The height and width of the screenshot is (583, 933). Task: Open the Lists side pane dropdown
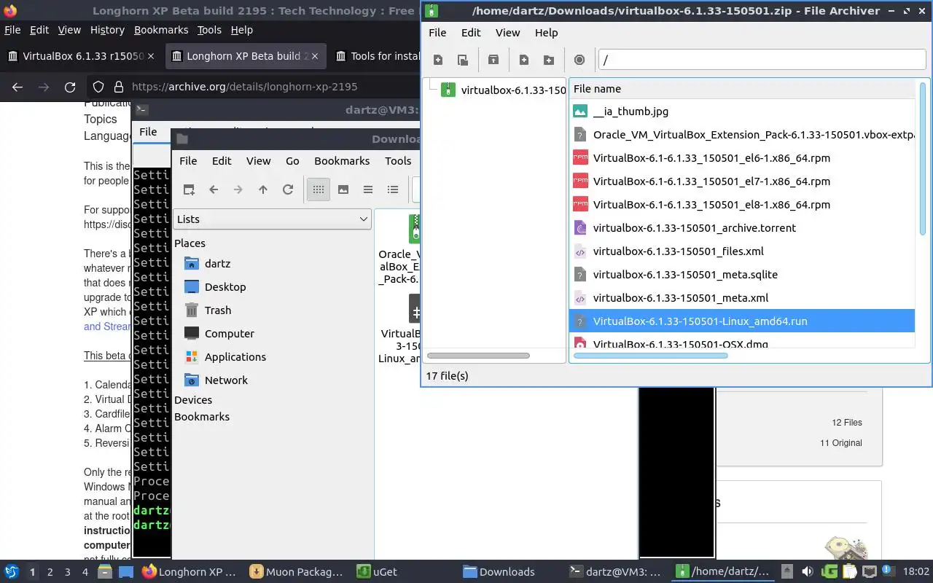click(273, 219)
